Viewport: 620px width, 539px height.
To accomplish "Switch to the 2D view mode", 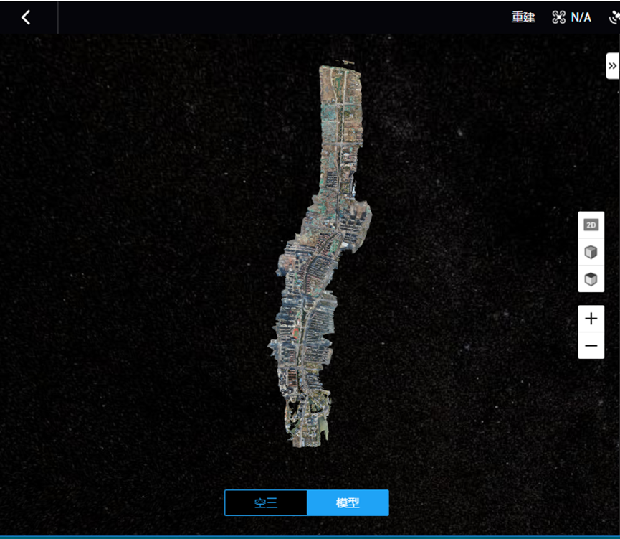I will pyautogui.click(x=591, y=225).
